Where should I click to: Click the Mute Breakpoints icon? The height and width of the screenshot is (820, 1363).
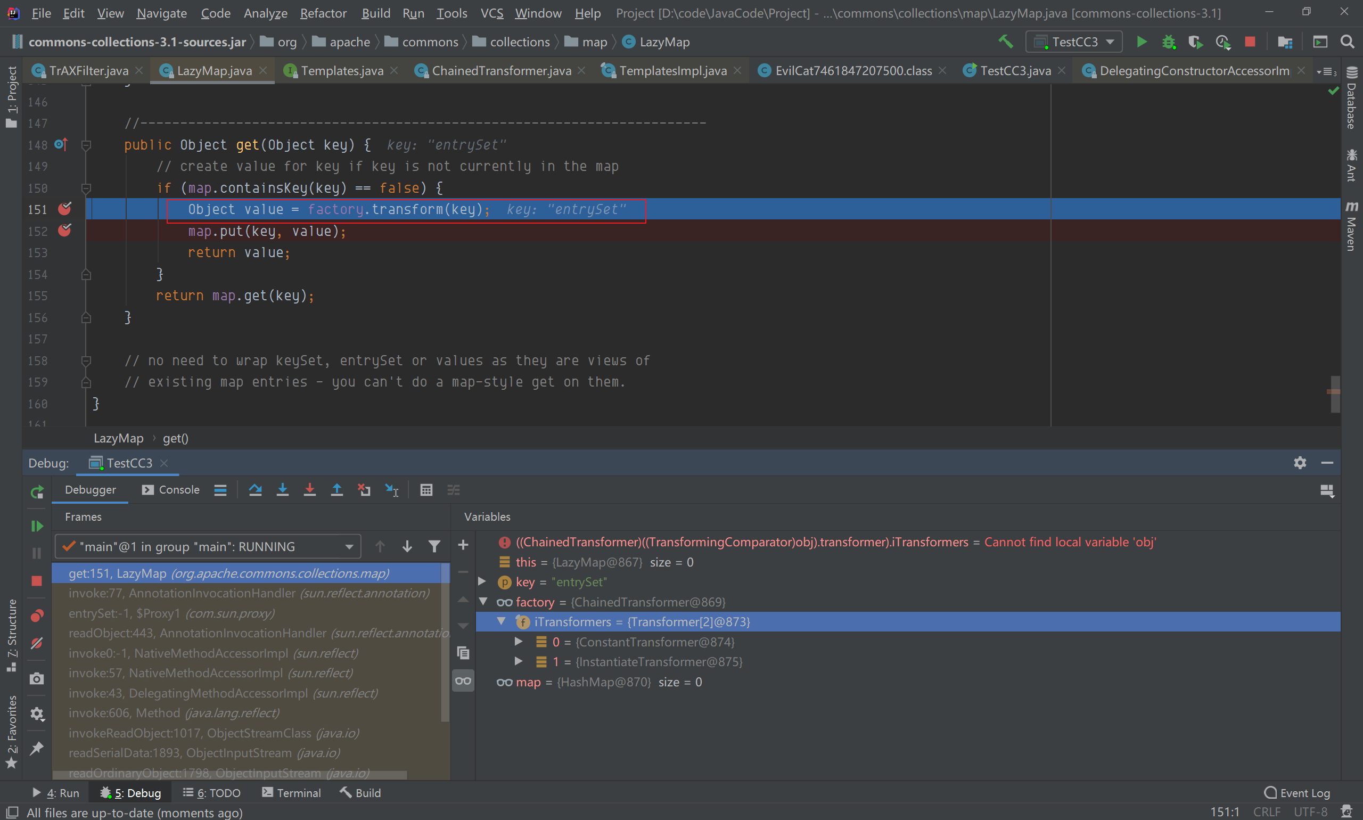tap(37, 643)
